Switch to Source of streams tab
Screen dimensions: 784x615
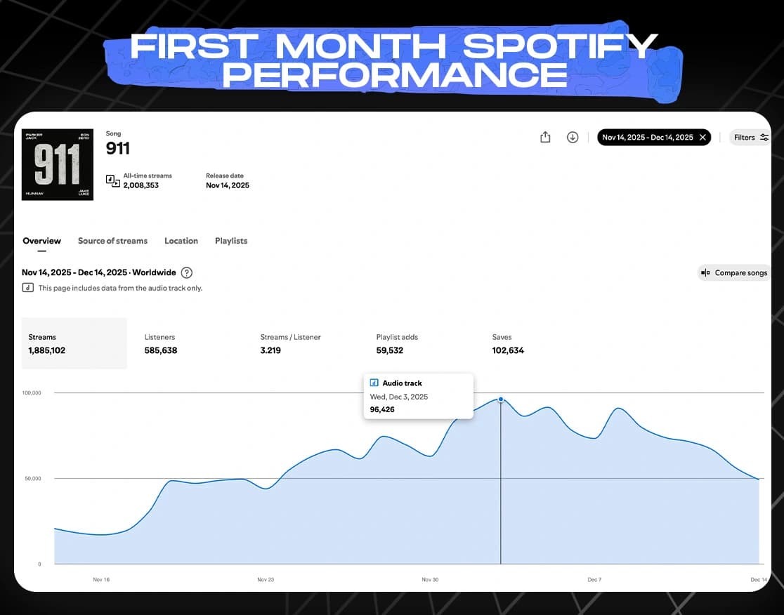[112, 241]
